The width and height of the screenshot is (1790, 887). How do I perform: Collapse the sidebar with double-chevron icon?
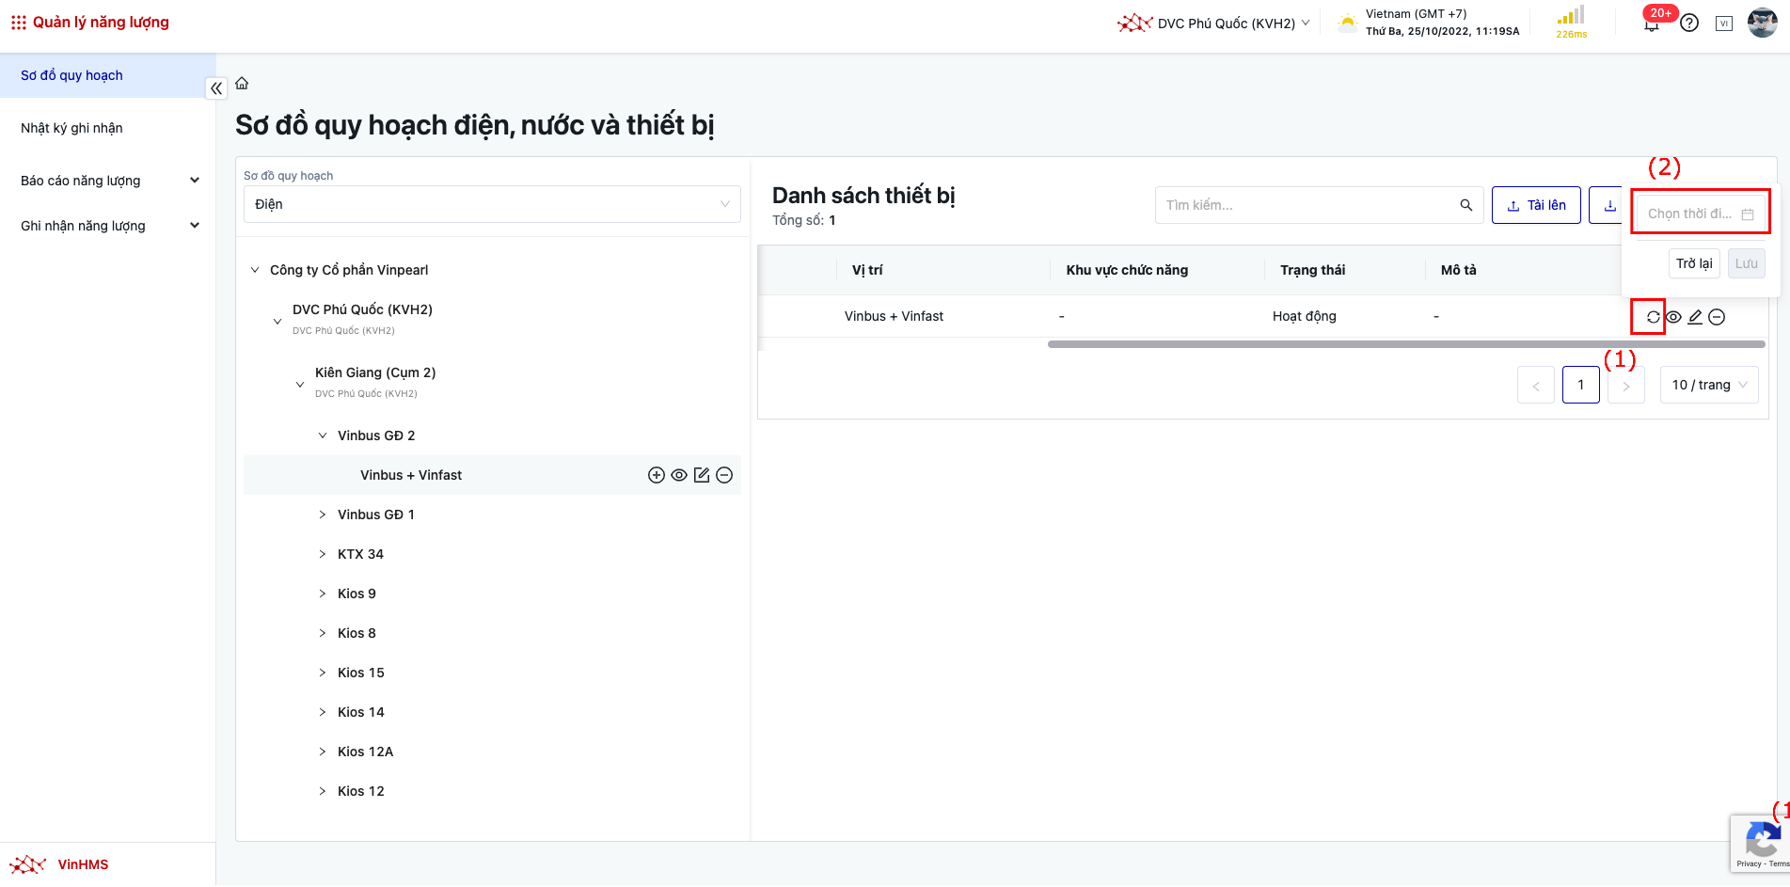[x=216, y=88]
